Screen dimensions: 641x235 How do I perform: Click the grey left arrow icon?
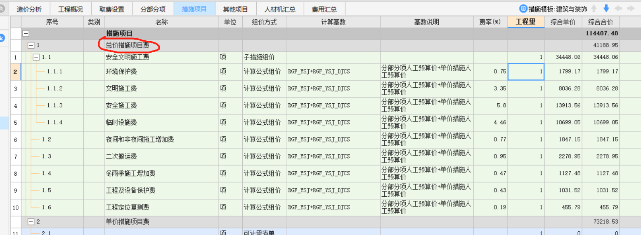[618, 8]
